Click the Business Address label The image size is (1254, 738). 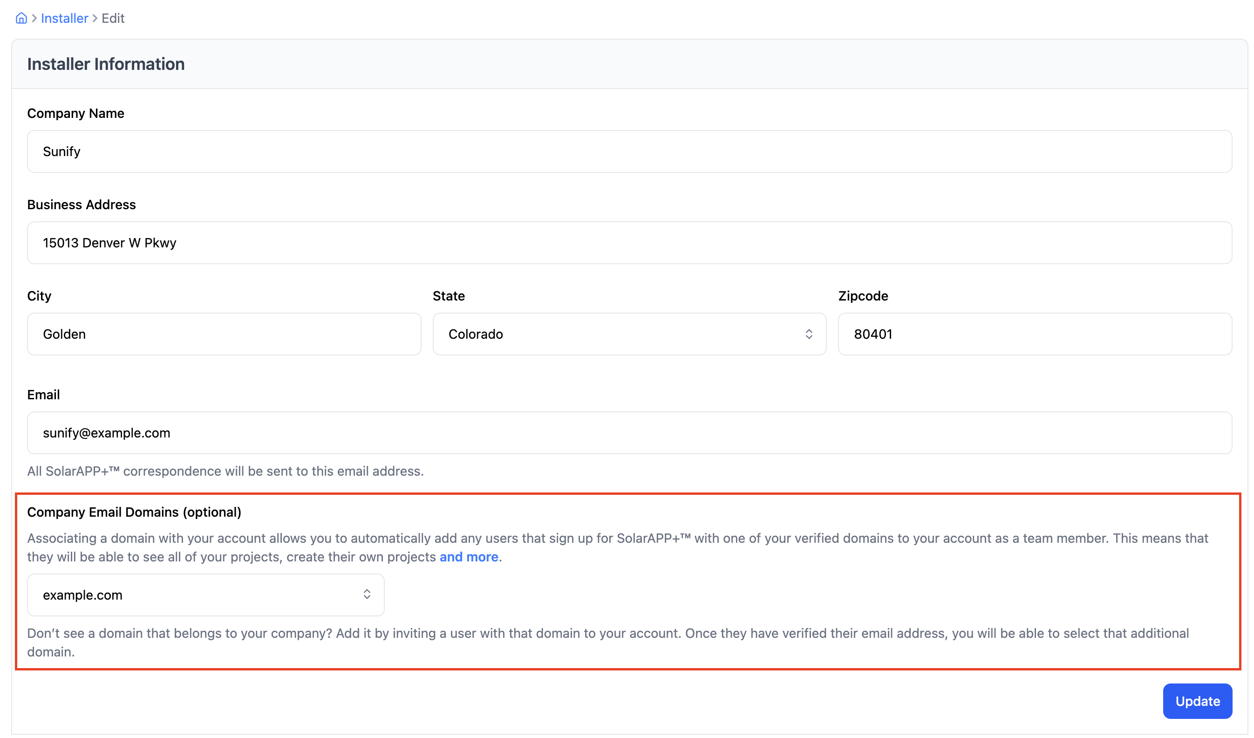point(81,205)
